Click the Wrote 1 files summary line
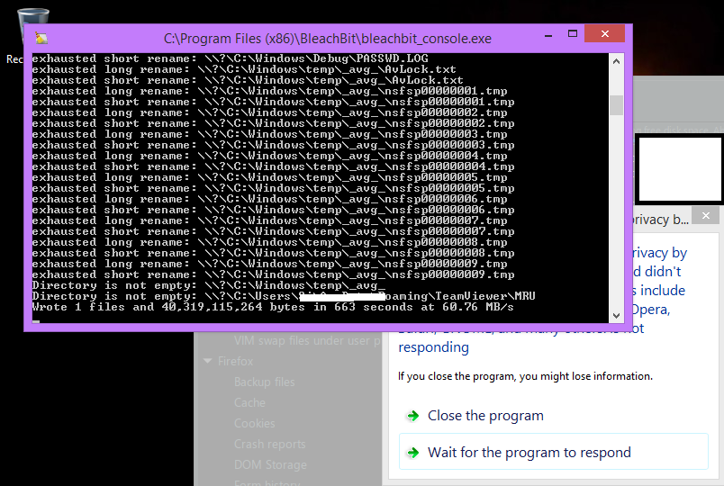Image resolution: width=724 pixels, height=486 pixels. point(273,307)
